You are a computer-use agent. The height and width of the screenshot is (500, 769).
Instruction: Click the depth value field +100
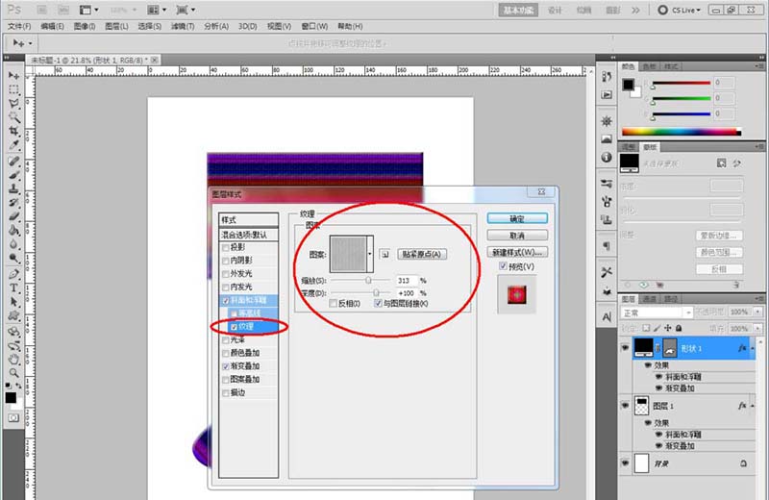coord(406,293)
